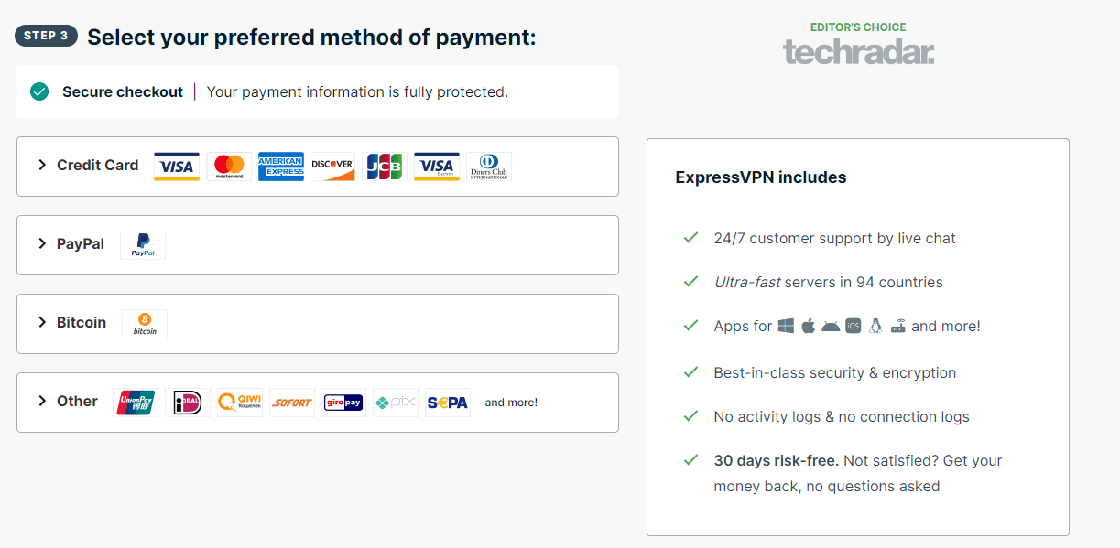Click the giropay logo icon
The height and width of the screenshot is (548, 1120).
pos(344,403)
